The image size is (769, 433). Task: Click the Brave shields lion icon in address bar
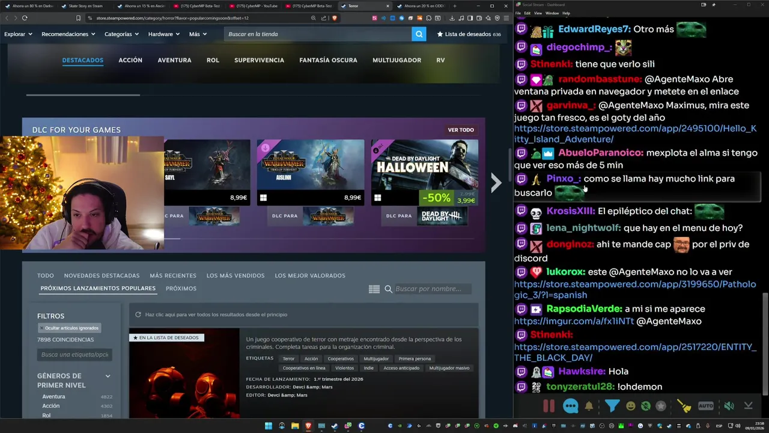coord(335,18)
